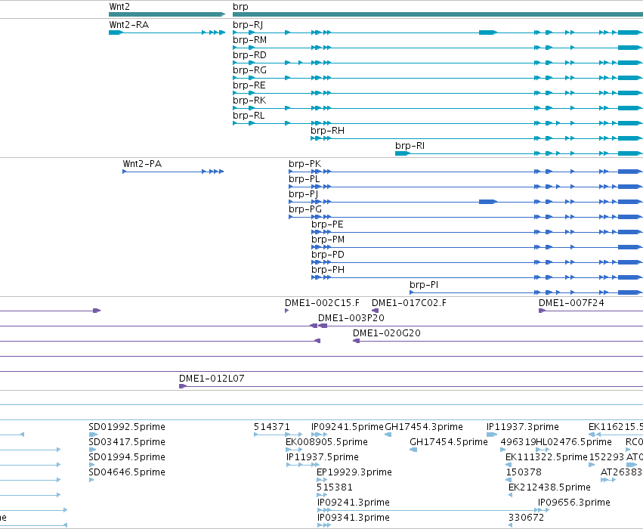Select the brp-RG transcript label
The width and height of the screenshot is (643, 529).
[249, 70]
